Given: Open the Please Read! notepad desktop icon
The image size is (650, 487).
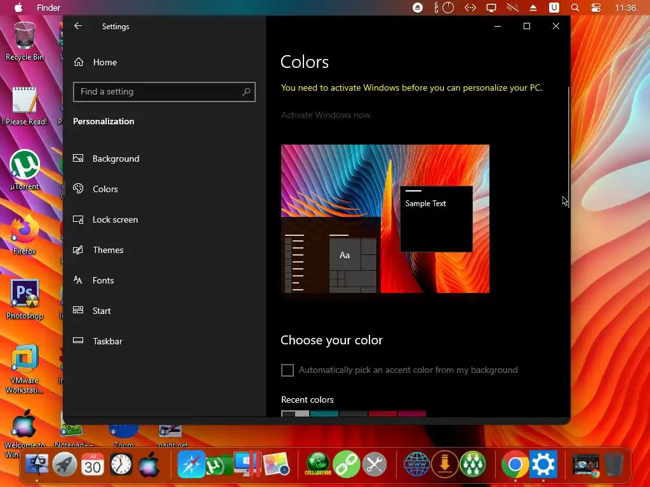Looking at the screenshot, I should click(x=25, y=106).
